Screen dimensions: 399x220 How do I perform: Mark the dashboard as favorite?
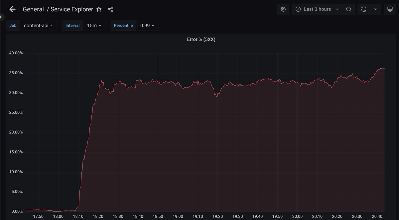click(99, 9)
